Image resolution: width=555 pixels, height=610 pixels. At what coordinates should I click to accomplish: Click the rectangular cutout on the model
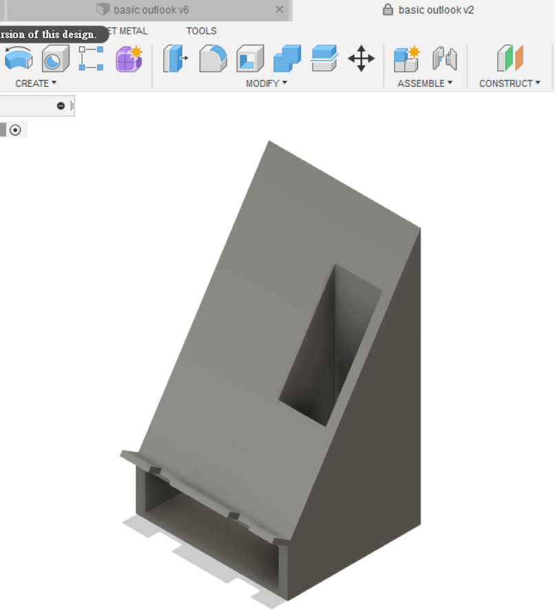coord(331,345)
